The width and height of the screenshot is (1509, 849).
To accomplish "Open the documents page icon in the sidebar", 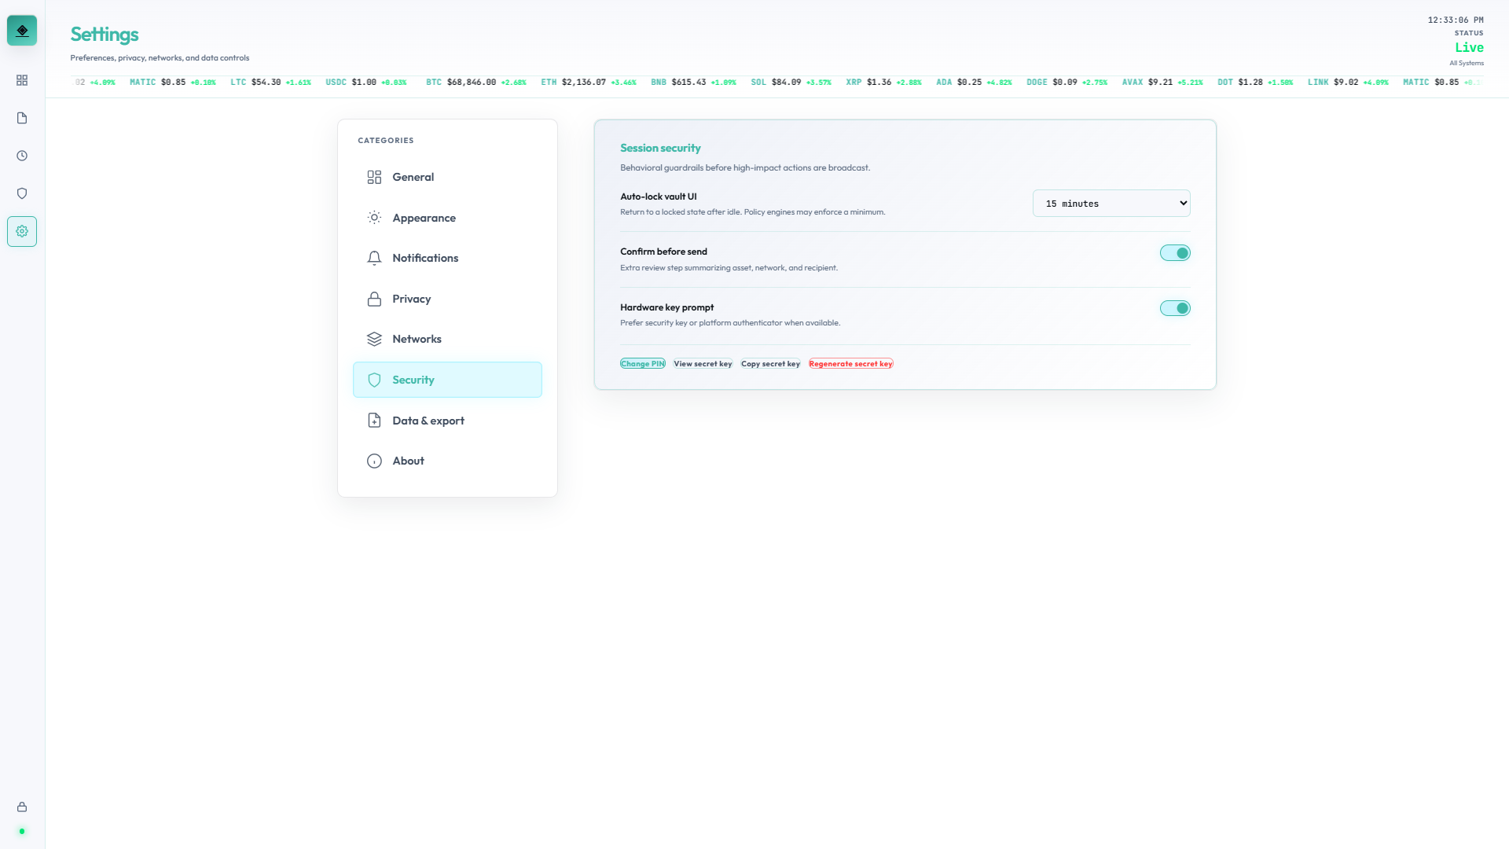I will (x=22, y=118).
